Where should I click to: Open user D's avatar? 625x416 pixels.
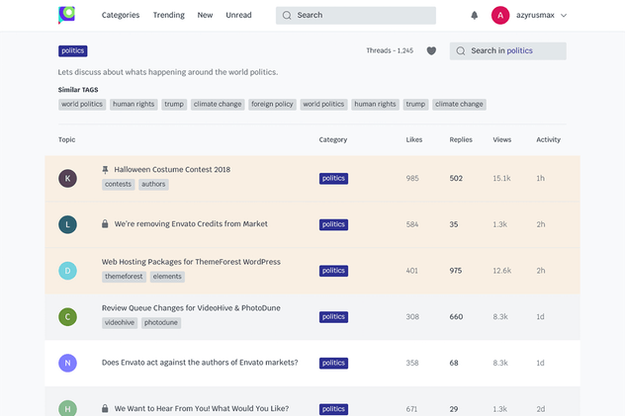pyautogui.click(x=68, y=271)
